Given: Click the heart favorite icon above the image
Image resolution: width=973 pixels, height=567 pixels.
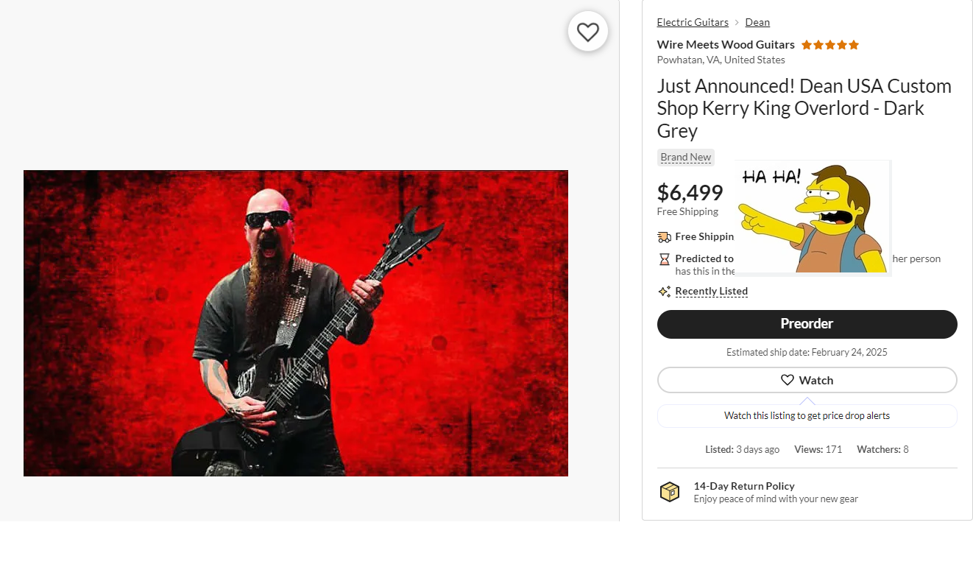Looking at the screenshot, I should click(x=587, y=32).
